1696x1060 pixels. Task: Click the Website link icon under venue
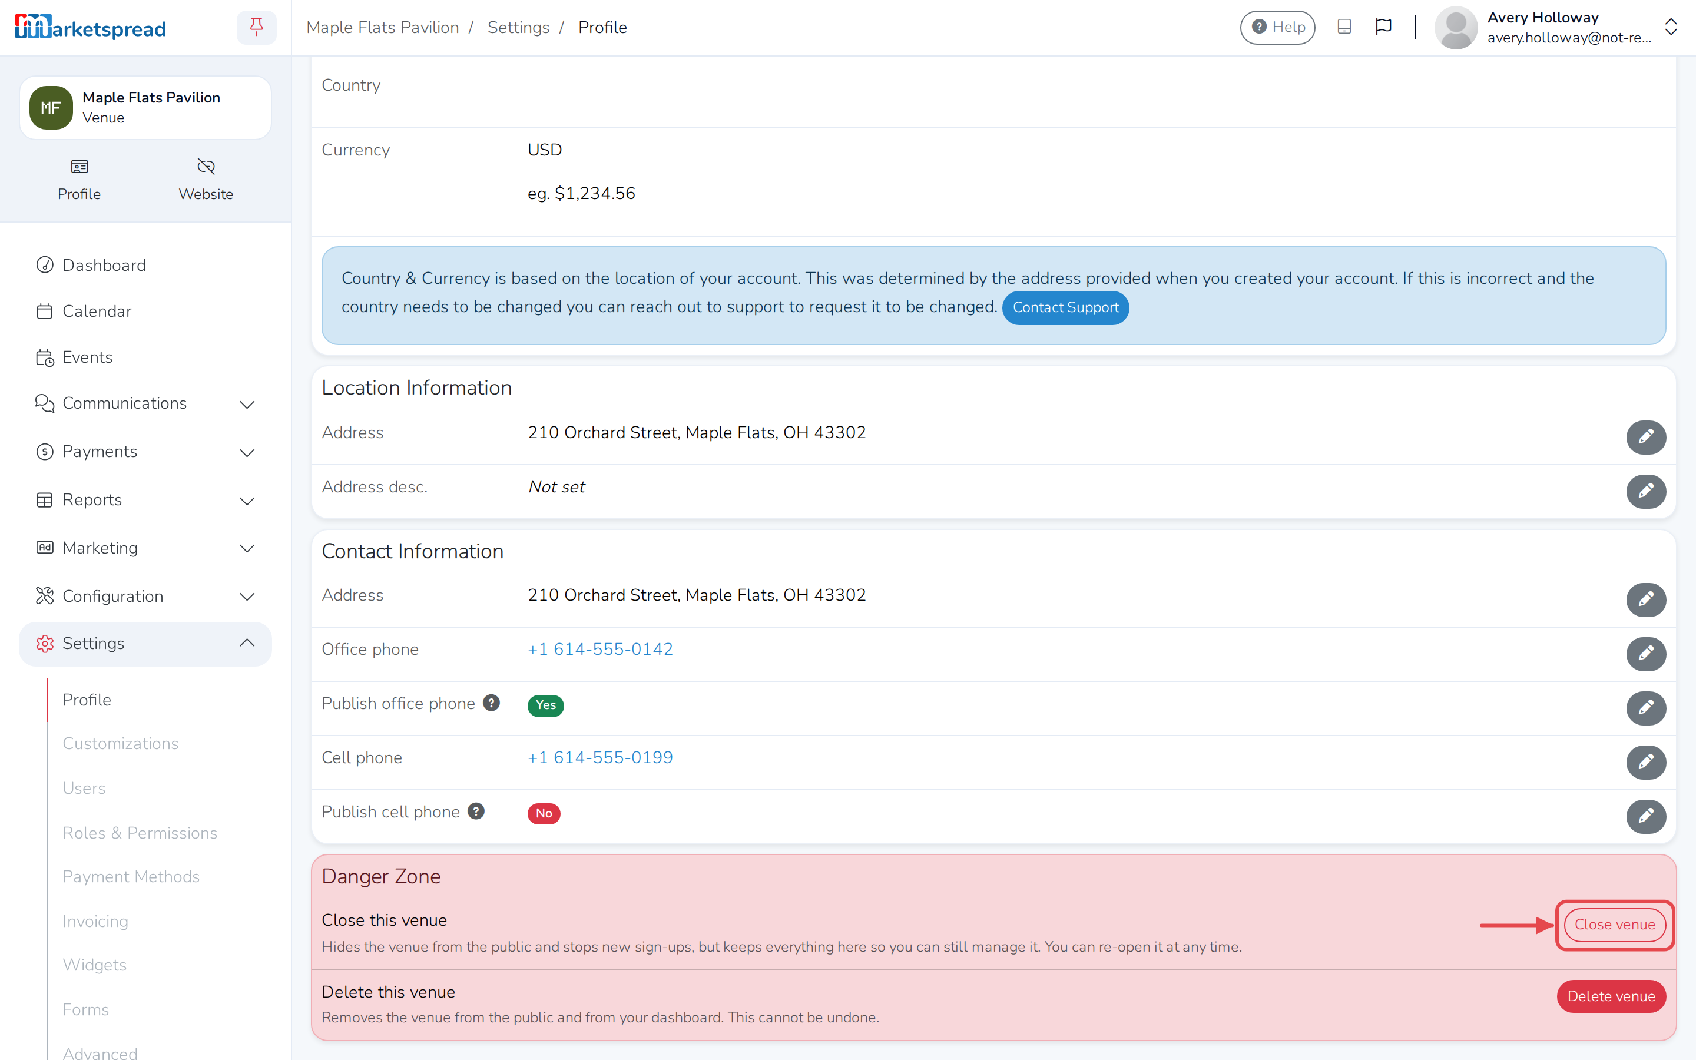[206, 180]
